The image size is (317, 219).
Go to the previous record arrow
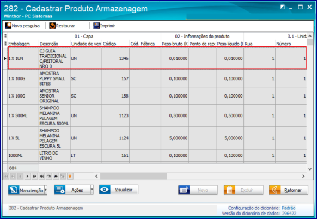(20, 177)
